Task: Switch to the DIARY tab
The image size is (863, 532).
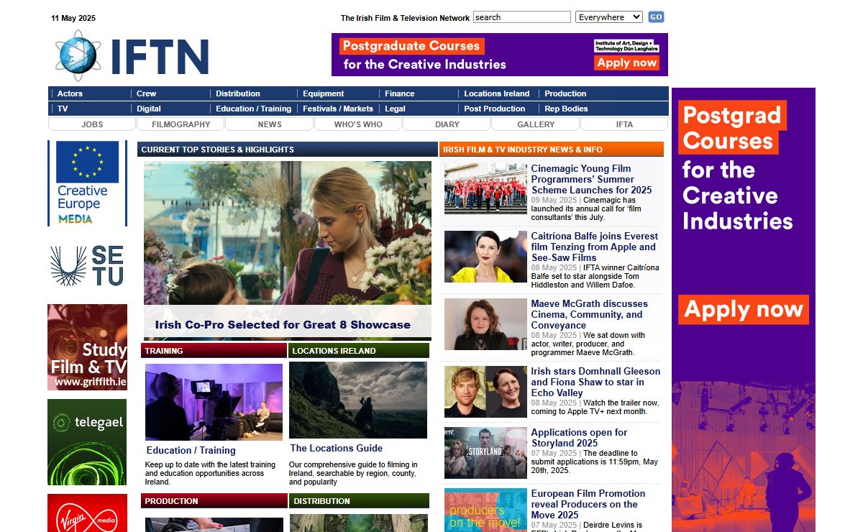Action: (447, 124)
